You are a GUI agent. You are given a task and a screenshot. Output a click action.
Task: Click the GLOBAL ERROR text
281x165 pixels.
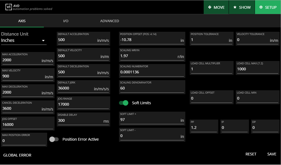[17, 155]
